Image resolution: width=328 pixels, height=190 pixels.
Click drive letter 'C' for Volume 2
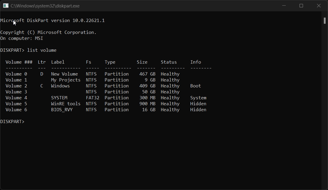coord(42,86)
